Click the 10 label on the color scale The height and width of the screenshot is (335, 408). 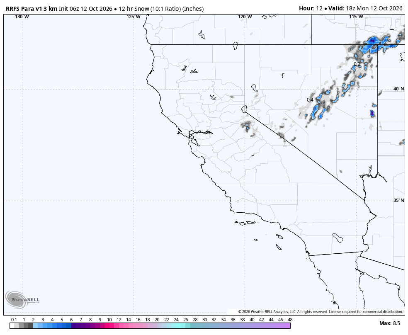point(109,320)
